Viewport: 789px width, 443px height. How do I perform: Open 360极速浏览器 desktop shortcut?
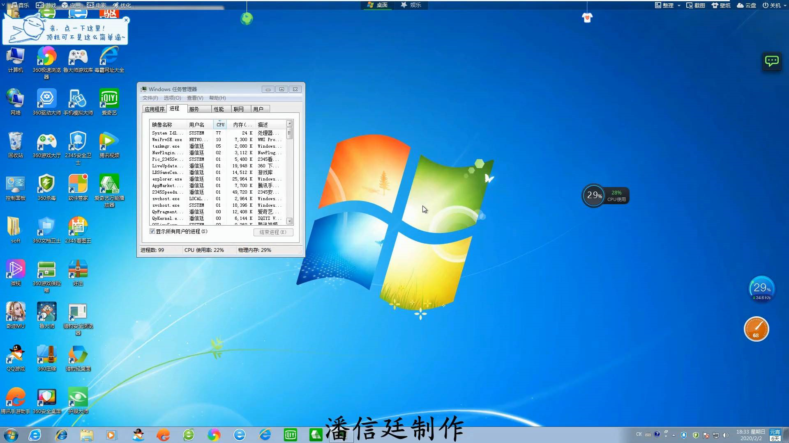pos(47,63)
